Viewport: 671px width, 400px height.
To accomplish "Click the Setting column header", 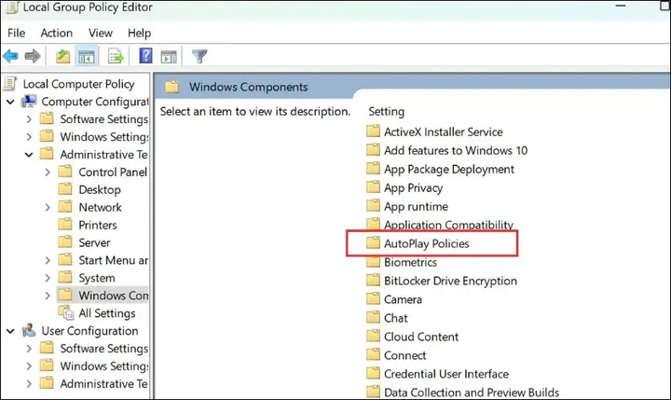I will (387, 111).
